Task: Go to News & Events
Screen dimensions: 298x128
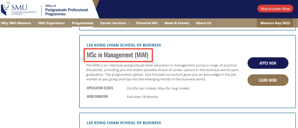Action: click(x=177, y=23)
